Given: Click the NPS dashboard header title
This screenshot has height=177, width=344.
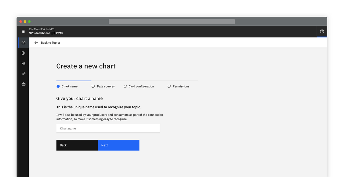Looking at the screenshot, I should 39,33.
